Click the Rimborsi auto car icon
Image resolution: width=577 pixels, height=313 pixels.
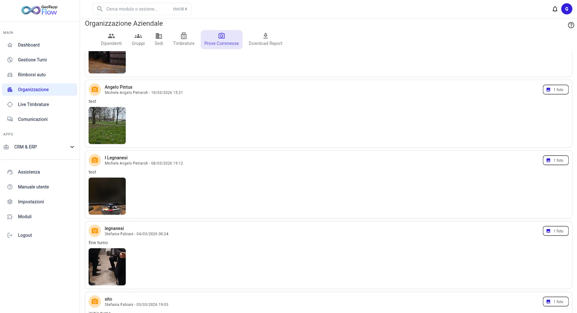click(10, 75)
